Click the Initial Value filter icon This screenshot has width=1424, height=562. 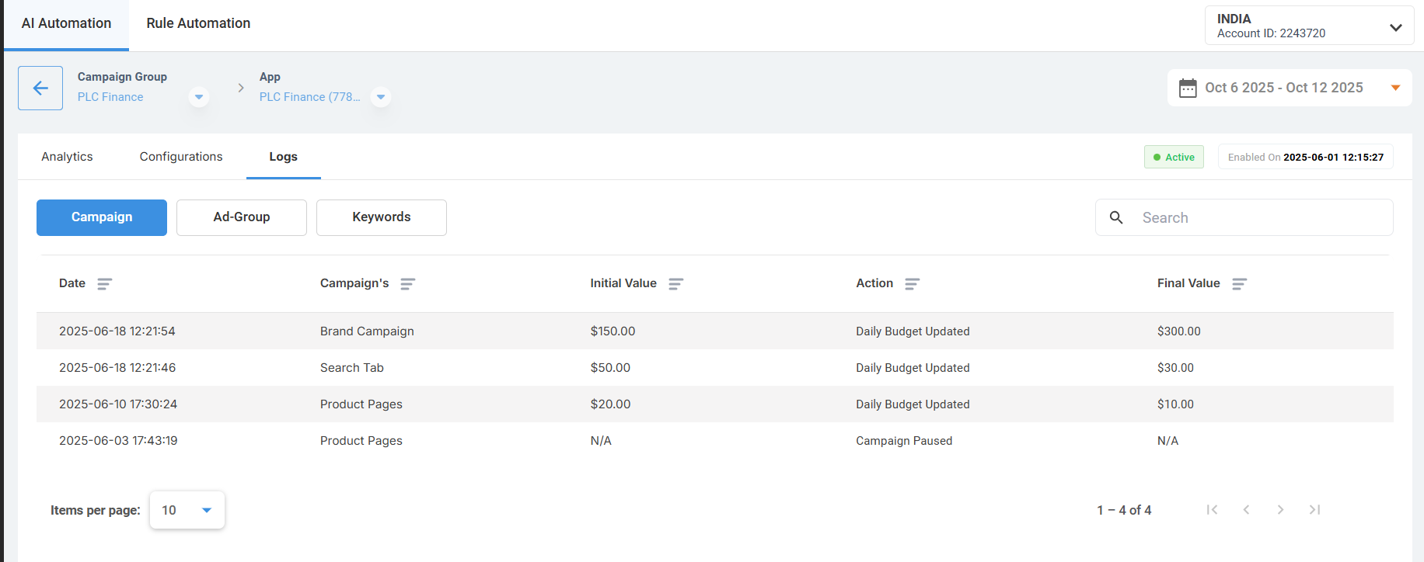click(x=675, y=284)
